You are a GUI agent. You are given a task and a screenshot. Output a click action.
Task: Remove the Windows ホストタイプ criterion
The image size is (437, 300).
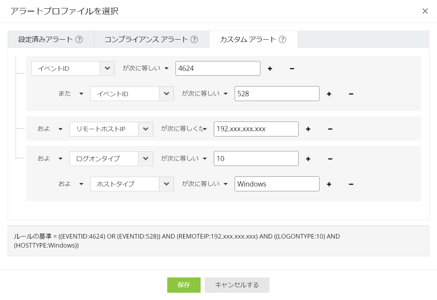click(351, 184)
